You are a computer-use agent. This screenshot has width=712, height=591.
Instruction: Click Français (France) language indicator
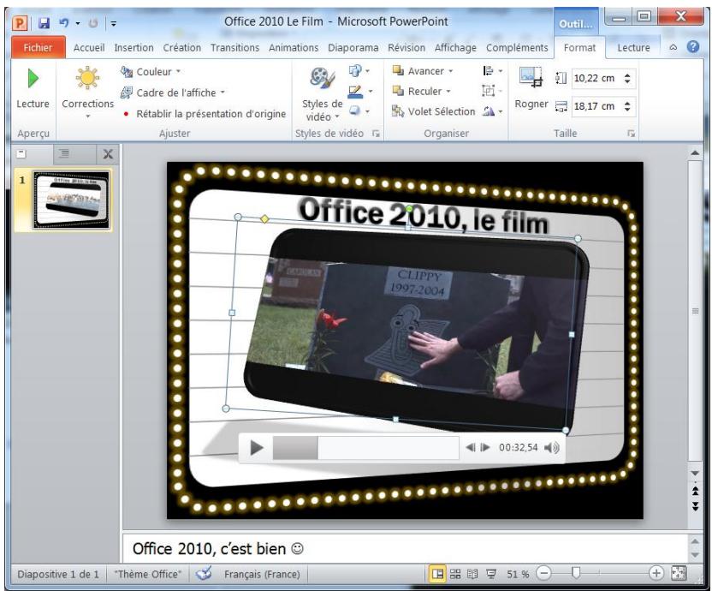coord(262,574)
